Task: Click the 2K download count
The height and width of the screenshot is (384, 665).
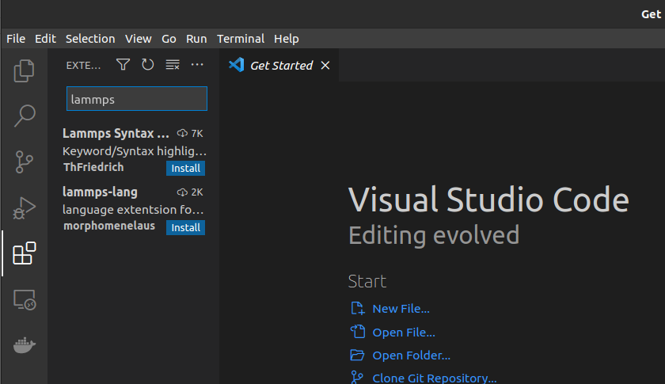Action: [191, 192]
